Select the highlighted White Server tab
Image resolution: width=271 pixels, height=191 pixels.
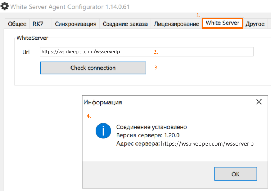click(222, 23)
